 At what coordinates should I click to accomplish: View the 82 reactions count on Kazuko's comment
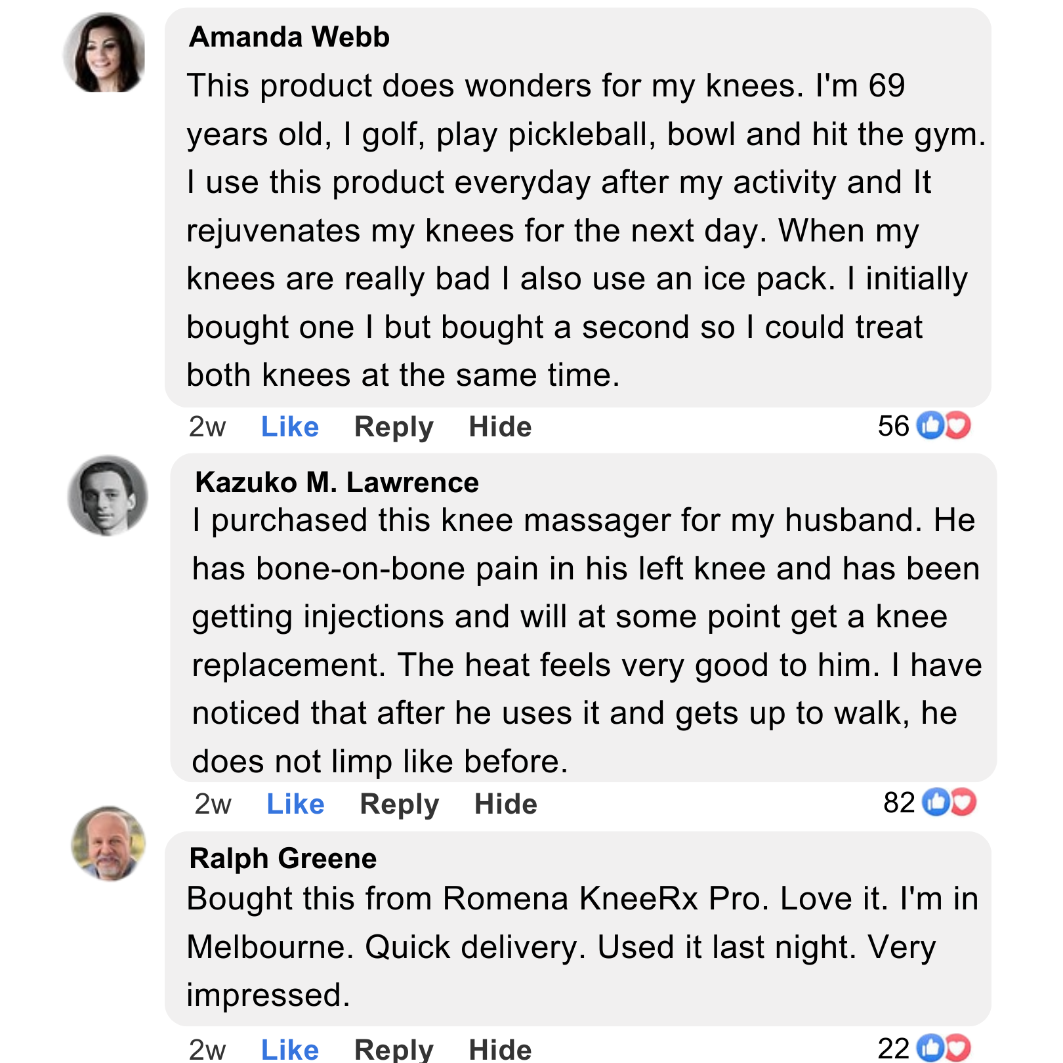899,802
